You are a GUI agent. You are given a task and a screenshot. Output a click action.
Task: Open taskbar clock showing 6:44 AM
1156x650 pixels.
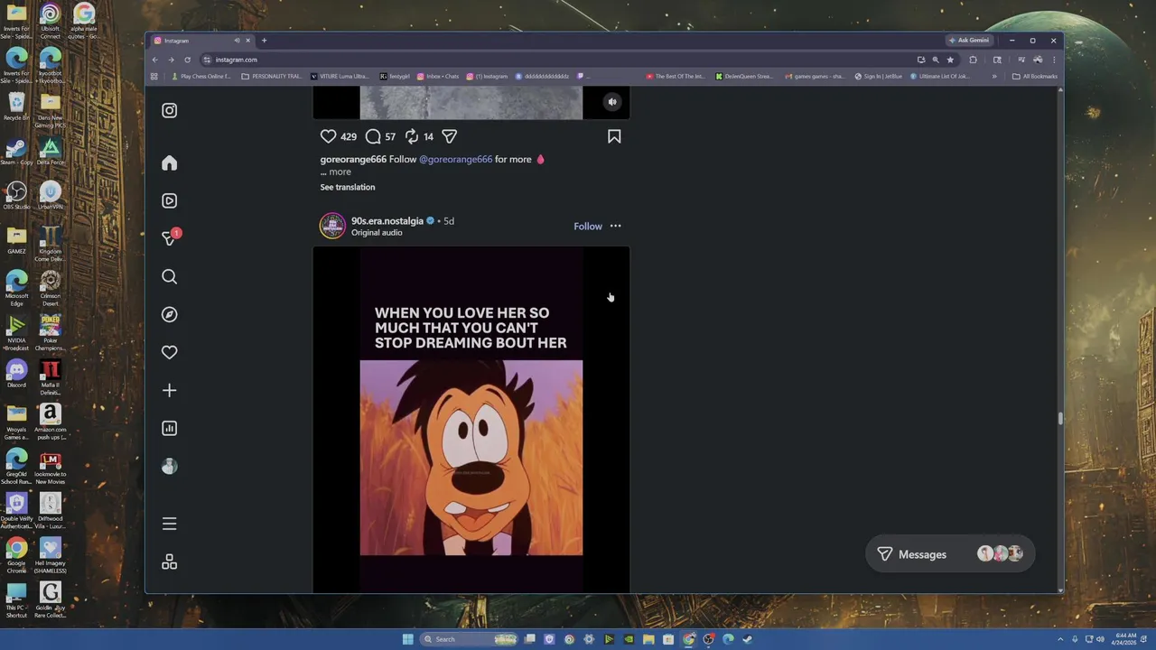[x=1125, y=639]
